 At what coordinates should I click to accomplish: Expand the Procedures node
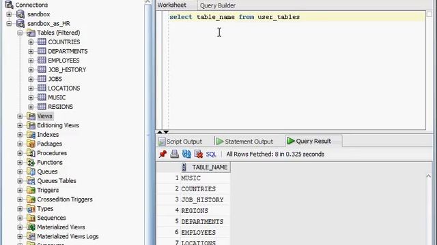click(20, 153)
